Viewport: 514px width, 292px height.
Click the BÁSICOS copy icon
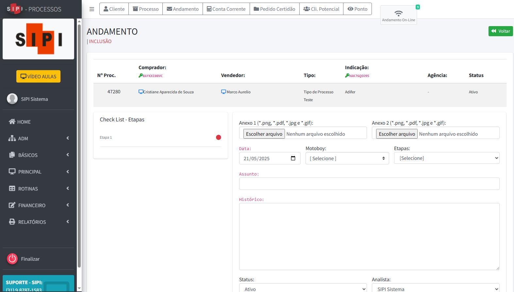[12, 155]
